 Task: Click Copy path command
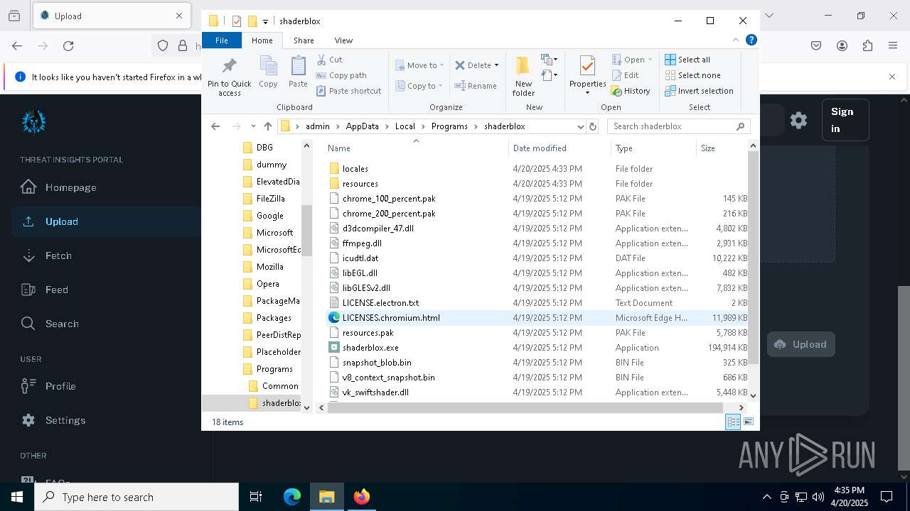[341, 75]
